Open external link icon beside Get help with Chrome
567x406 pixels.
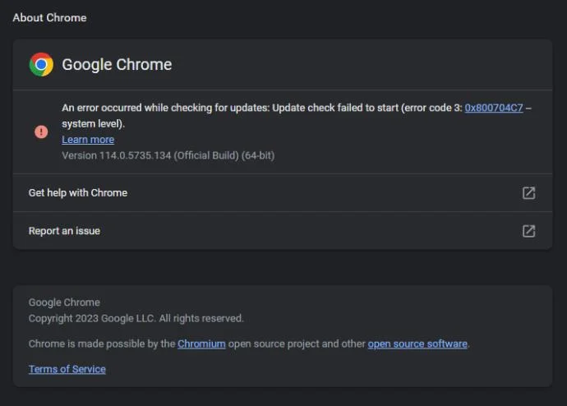pos(528,192)
